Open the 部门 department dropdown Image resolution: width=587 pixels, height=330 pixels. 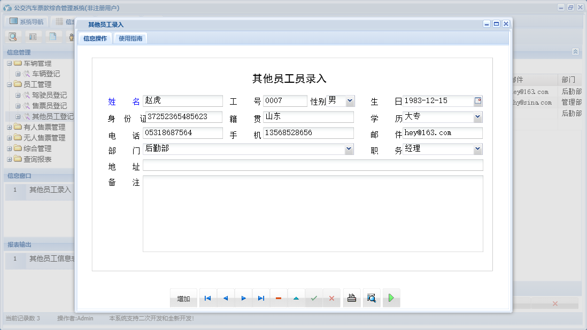pyautogui.click(x=349, y=150)
